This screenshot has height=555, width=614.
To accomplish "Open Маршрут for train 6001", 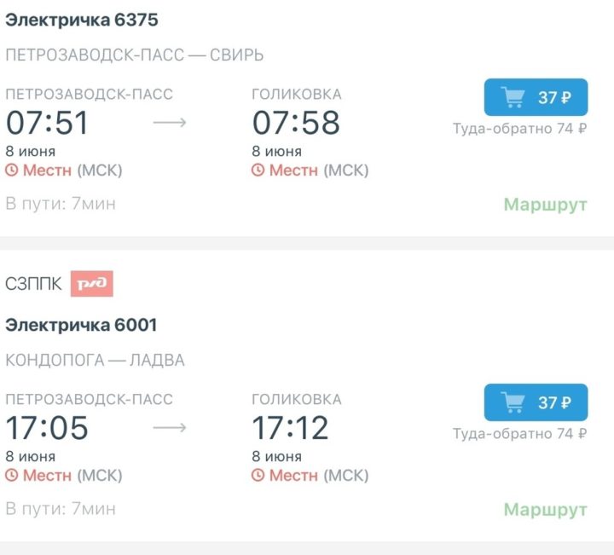I will click(546, 510).
